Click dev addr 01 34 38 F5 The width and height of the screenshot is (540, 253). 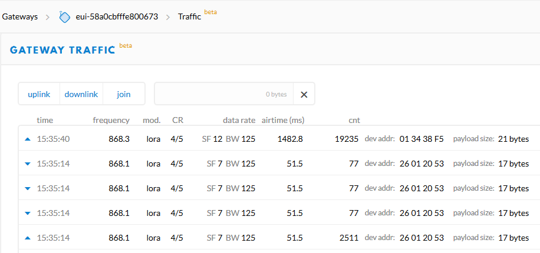coord(422,139)
